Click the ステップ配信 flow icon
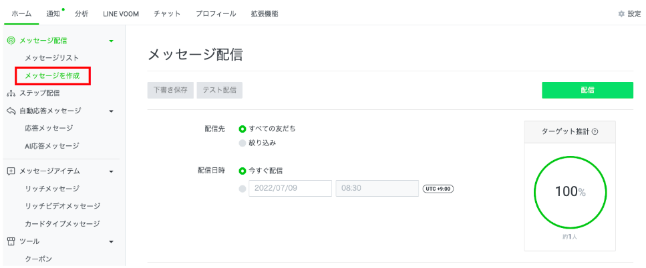The height and width of the screenshot is (268, 646). (11, 93)
